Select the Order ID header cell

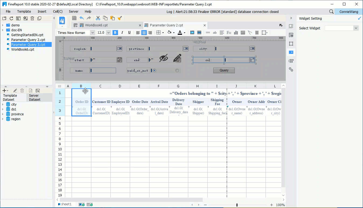coord(82,102)
